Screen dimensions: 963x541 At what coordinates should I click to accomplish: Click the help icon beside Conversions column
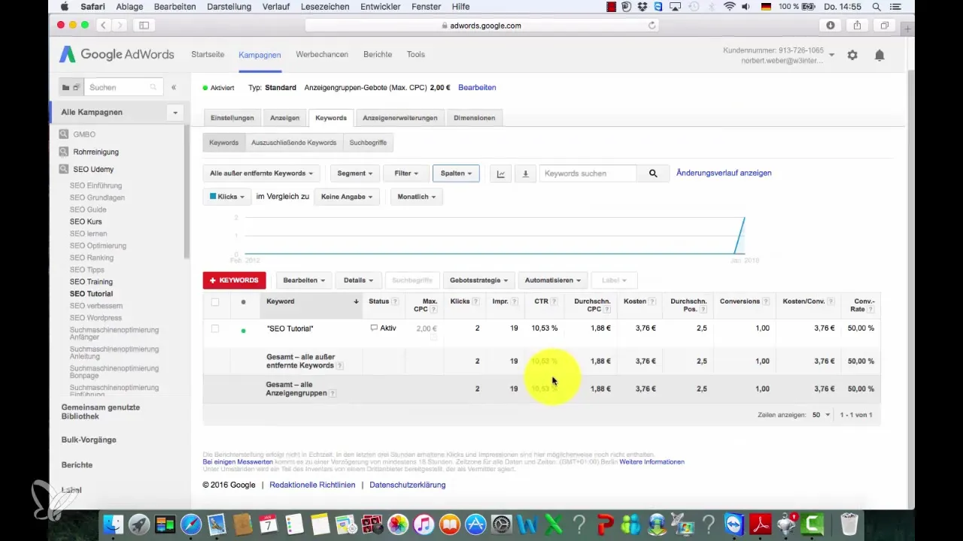[766, 301]
